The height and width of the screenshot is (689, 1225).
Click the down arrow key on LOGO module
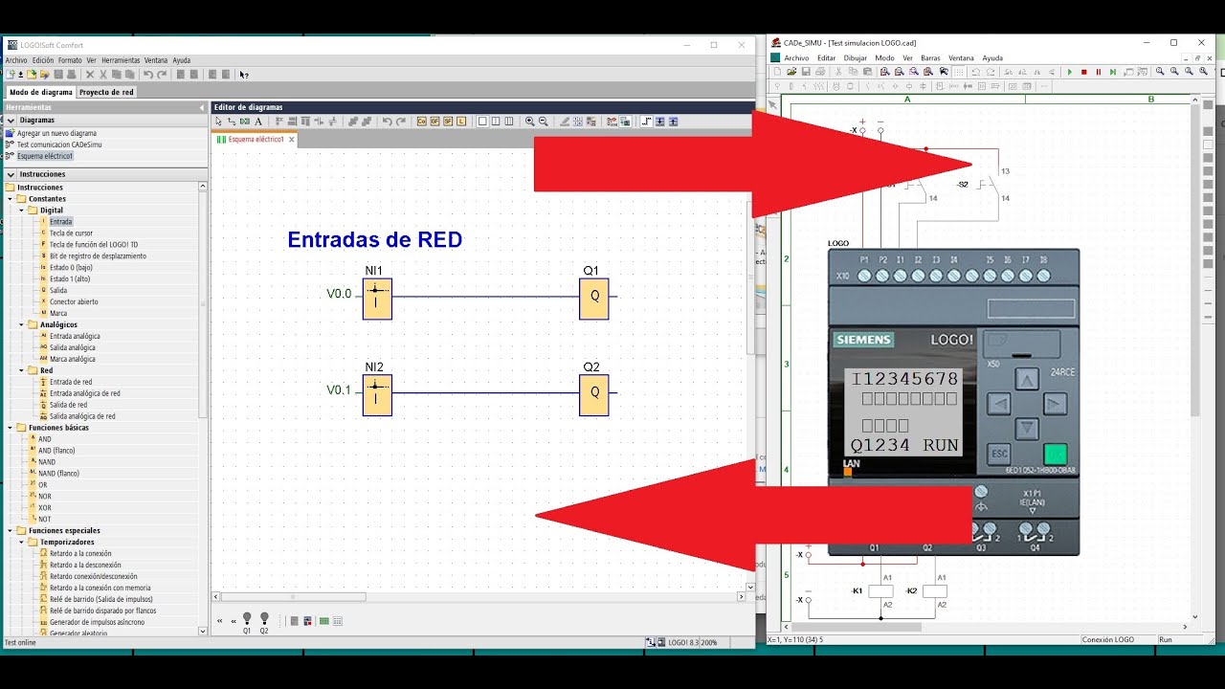(1027, 429)
